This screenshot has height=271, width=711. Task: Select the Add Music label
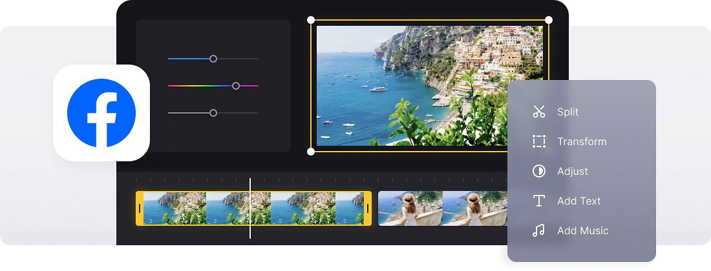[x=582, y=230]
